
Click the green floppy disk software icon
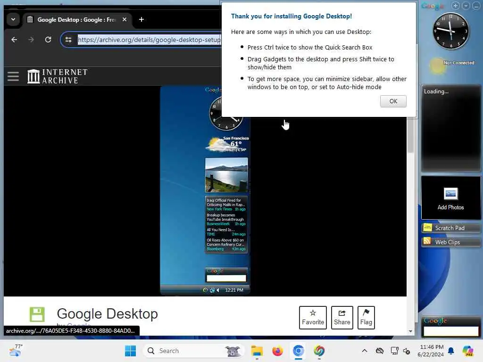pyautogui.click(x=37, y=314)
